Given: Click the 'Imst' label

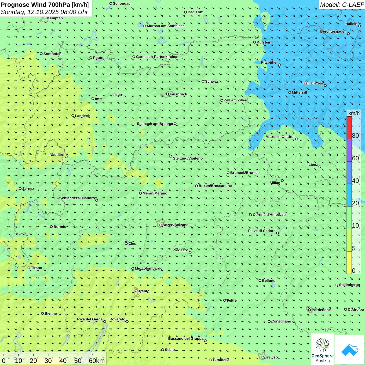Looking at the screenshot, I should (99, 99).
